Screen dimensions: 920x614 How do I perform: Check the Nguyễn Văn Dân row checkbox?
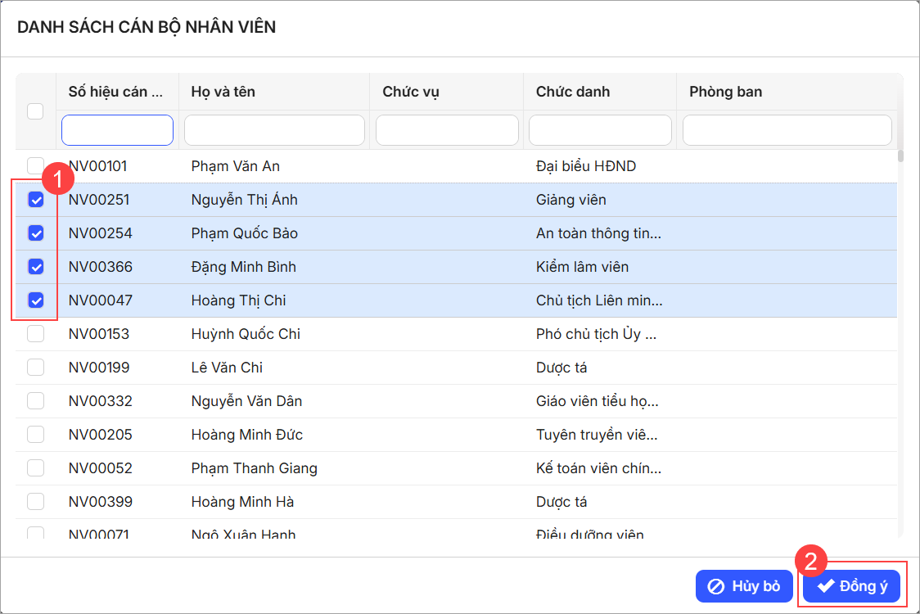tap(35, 401)
